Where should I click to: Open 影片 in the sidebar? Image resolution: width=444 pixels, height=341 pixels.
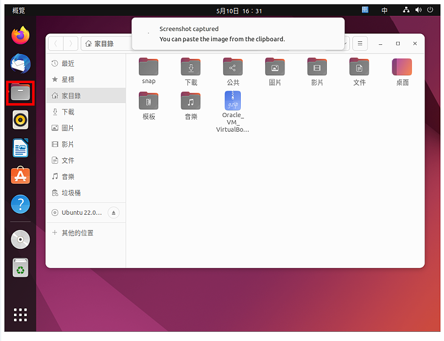point(86,144)
